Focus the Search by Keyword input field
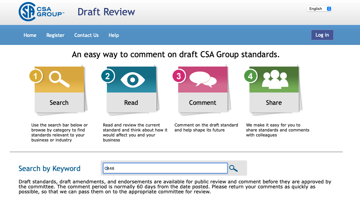This screenshot has height=204, width=360. pos(165,168)
